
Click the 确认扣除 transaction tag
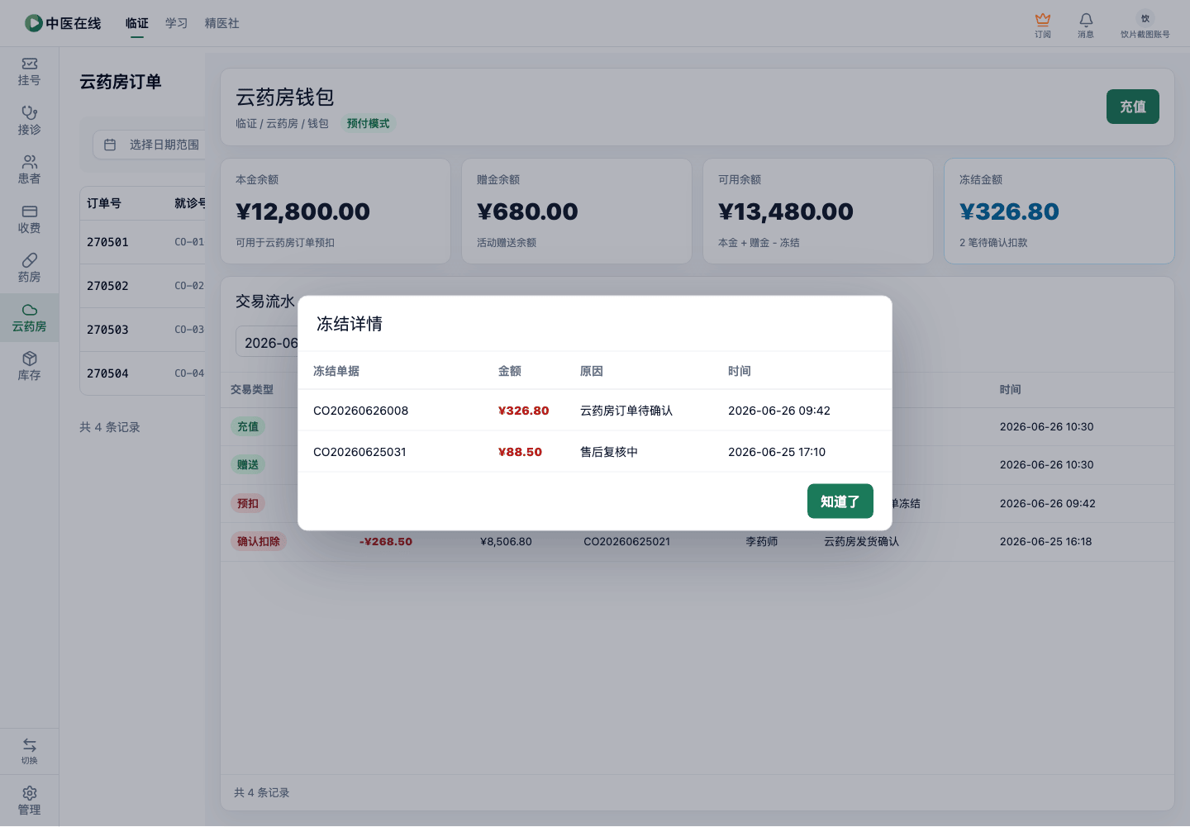pos(259,541)
